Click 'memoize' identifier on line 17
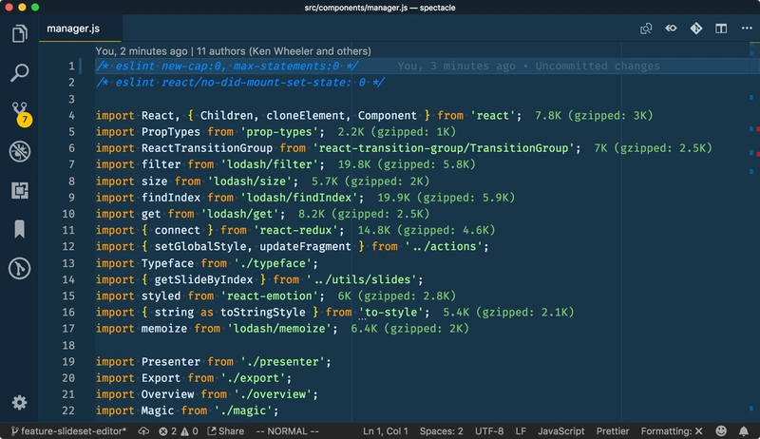The image size is (760, 439). pos(163,329)
